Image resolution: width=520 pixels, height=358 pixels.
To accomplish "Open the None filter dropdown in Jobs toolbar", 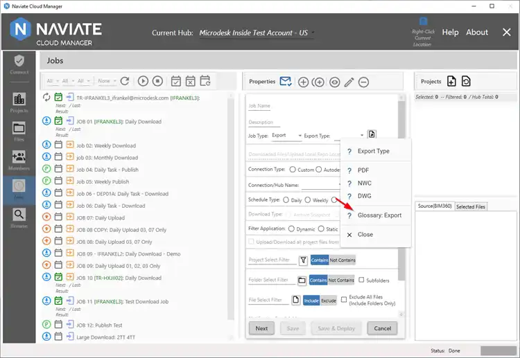I will tap(107, 81).
